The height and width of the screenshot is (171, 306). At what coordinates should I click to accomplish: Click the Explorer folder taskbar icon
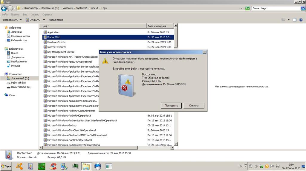click(86, 166)
